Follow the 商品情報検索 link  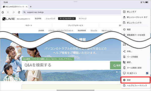[82, 30]
